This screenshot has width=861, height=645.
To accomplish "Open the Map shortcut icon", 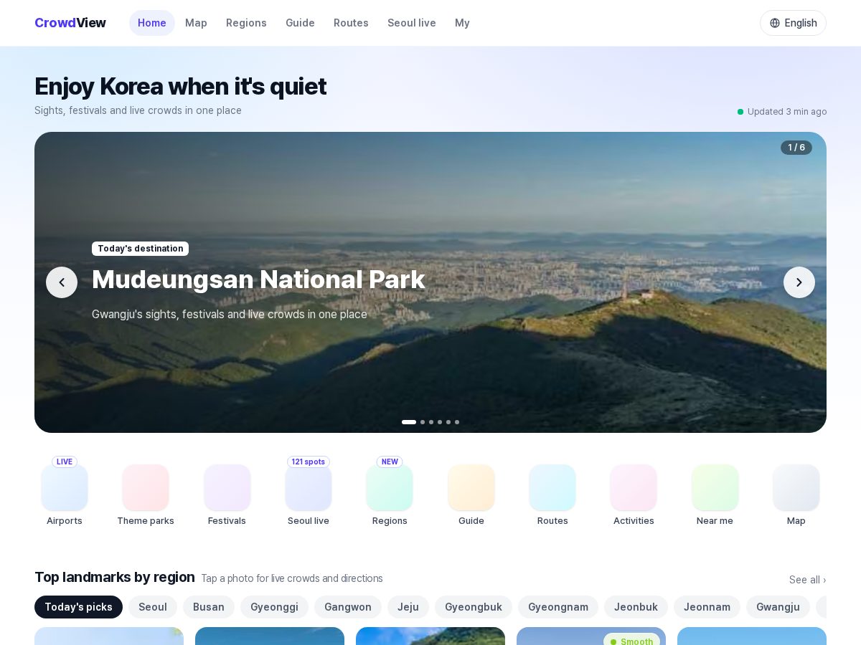I will (796, 487).
